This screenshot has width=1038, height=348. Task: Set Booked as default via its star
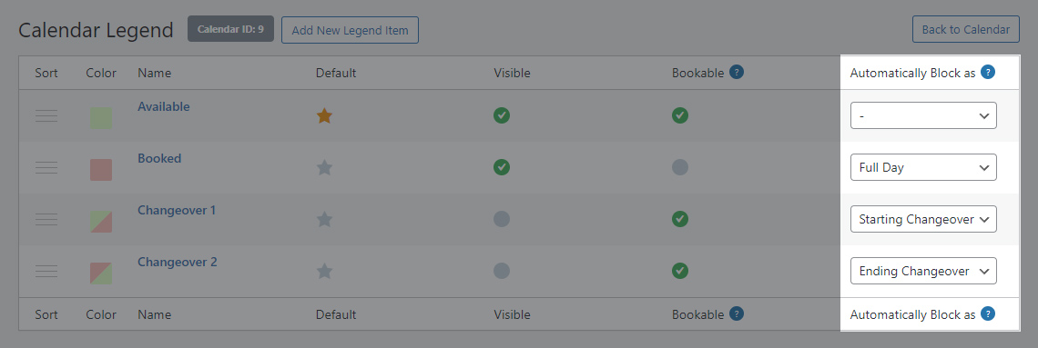[x=324, y=168]
